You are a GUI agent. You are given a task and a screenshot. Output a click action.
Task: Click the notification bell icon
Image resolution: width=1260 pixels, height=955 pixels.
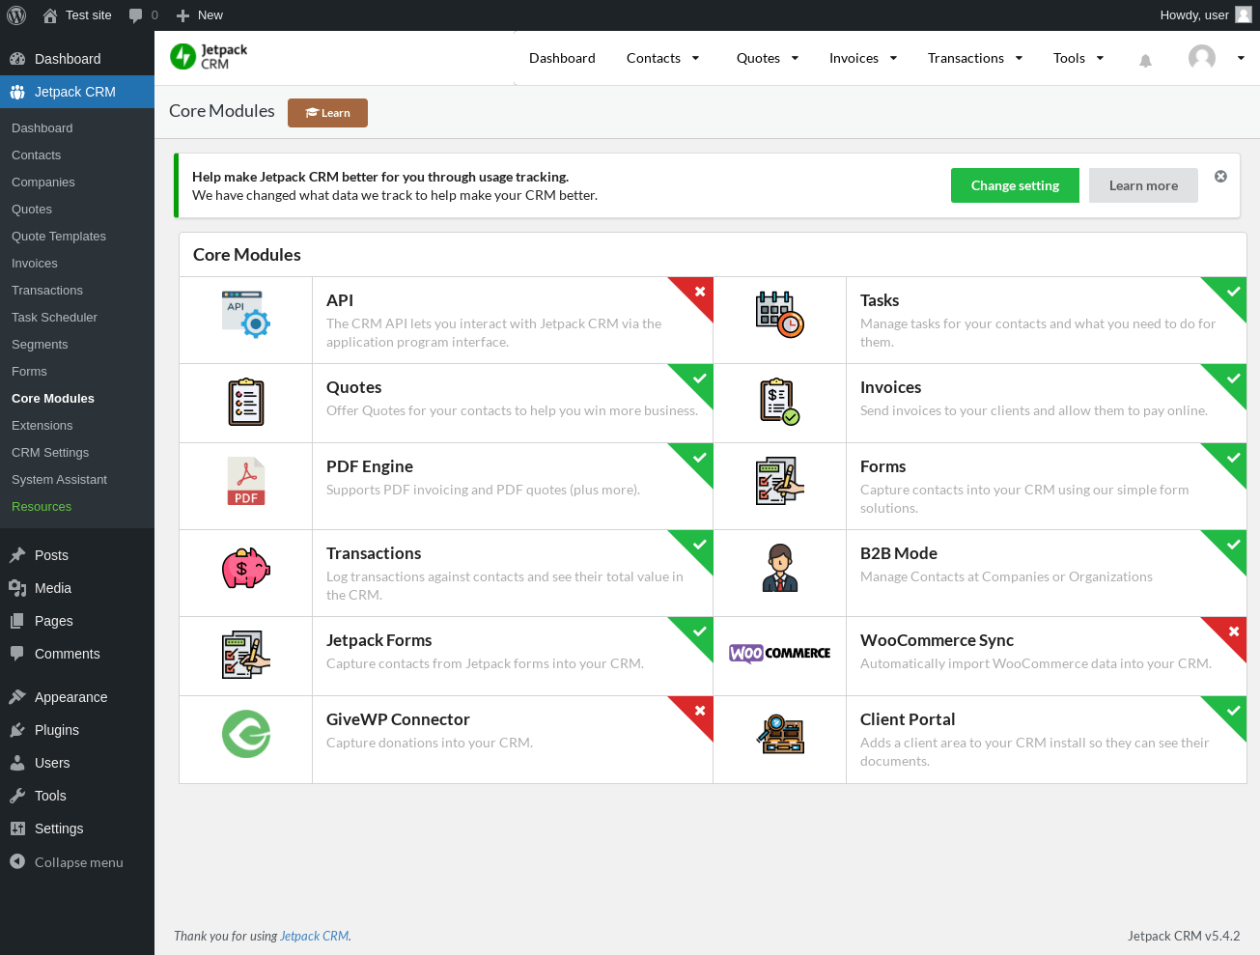tap(1145, 60)
